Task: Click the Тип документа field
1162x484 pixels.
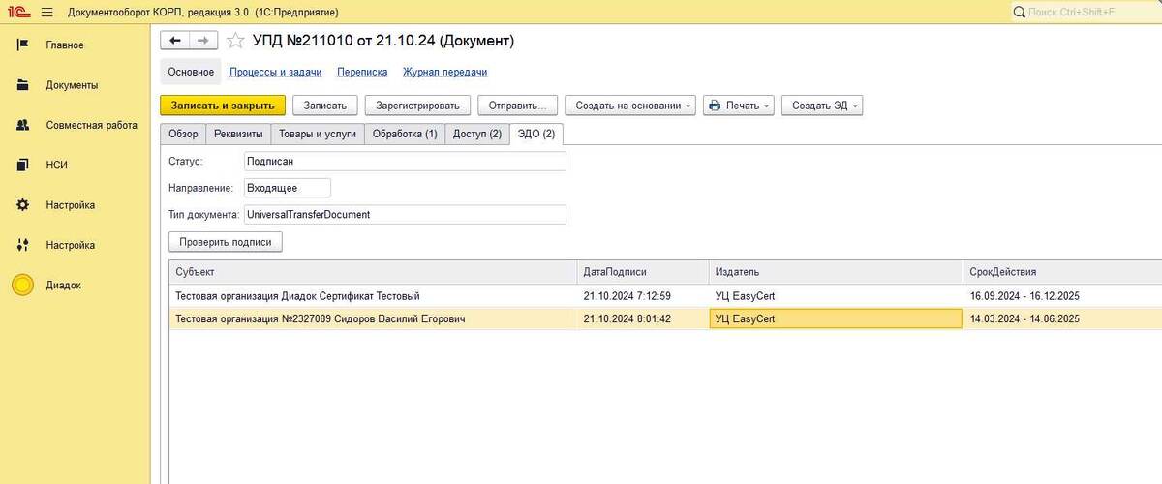Action: [405, 215]
